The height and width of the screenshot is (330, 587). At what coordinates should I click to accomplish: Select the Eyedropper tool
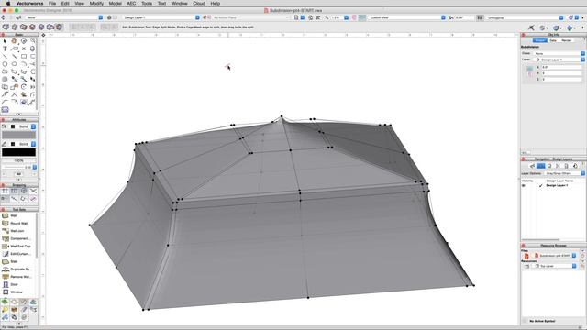pyautogui.click(x=14, y=80)
